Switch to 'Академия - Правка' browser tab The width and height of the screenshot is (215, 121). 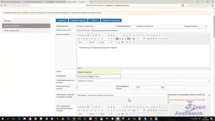coord(56,2)
